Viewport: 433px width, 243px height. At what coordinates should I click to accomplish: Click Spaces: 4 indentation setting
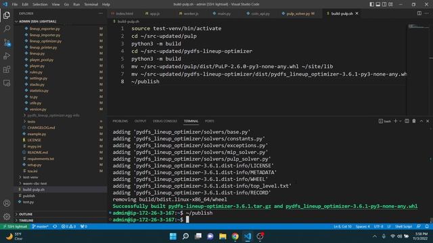[x=363, y=227]
